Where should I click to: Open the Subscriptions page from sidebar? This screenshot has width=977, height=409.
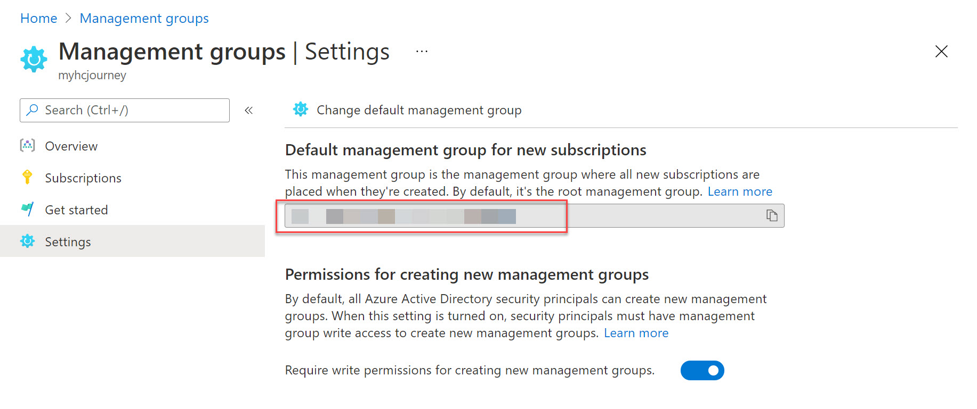83,178
